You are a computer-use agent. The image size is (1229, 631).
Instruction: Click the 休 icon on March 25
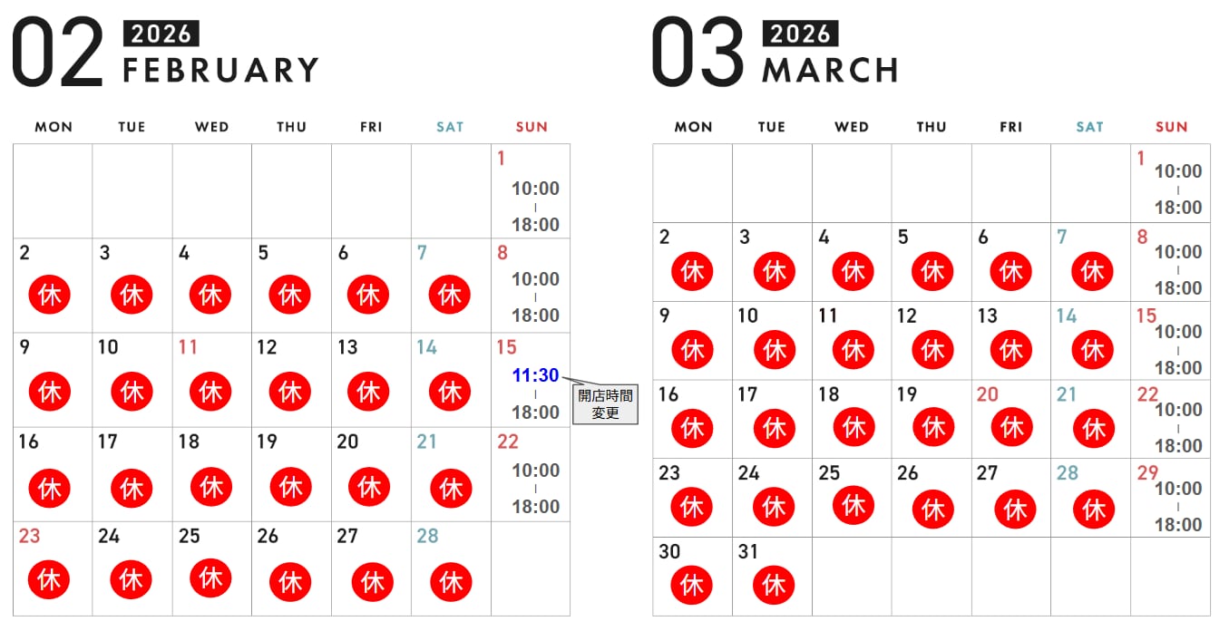(853, 506)
